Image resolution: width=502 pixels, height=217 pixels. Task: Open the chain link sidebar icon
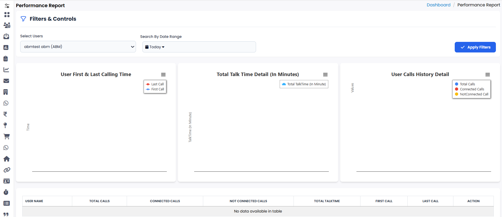(7, 170)
